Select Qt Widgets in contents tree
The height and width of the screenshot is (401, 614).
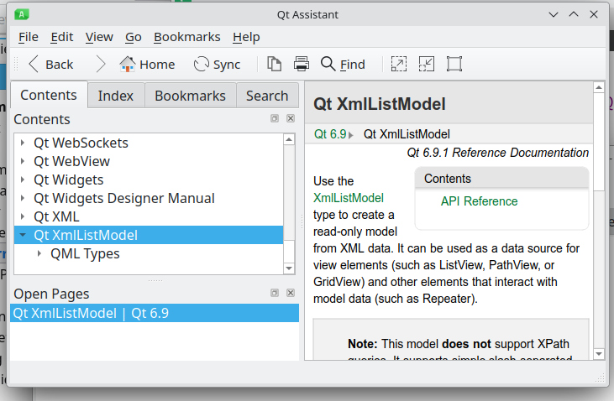[69, 180]
